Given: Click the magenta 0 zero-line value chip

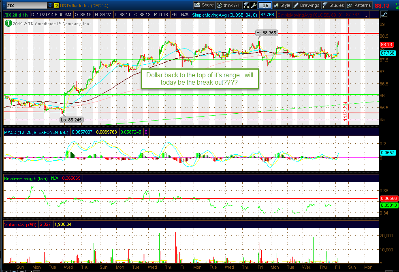Looking at the screenshot, I should pyautogui.click(x=146, y=132).
